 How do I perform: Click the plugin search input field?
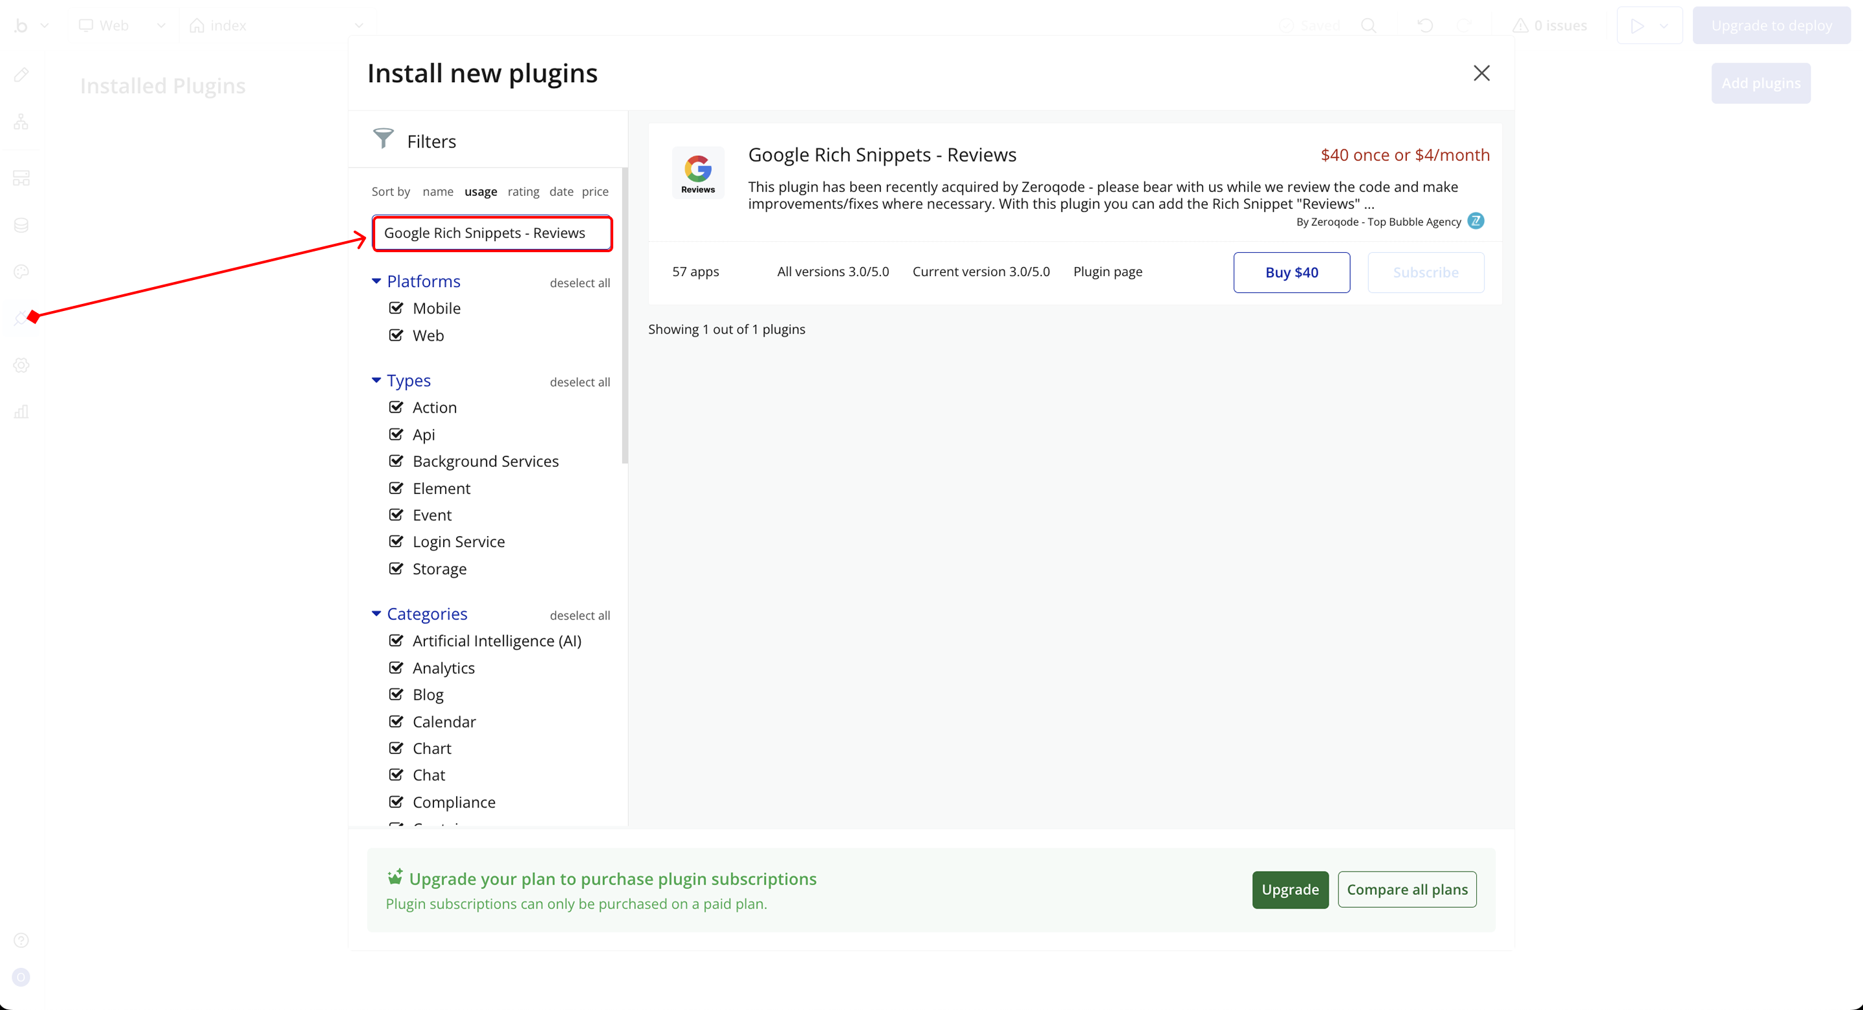[x=492, y=233]
